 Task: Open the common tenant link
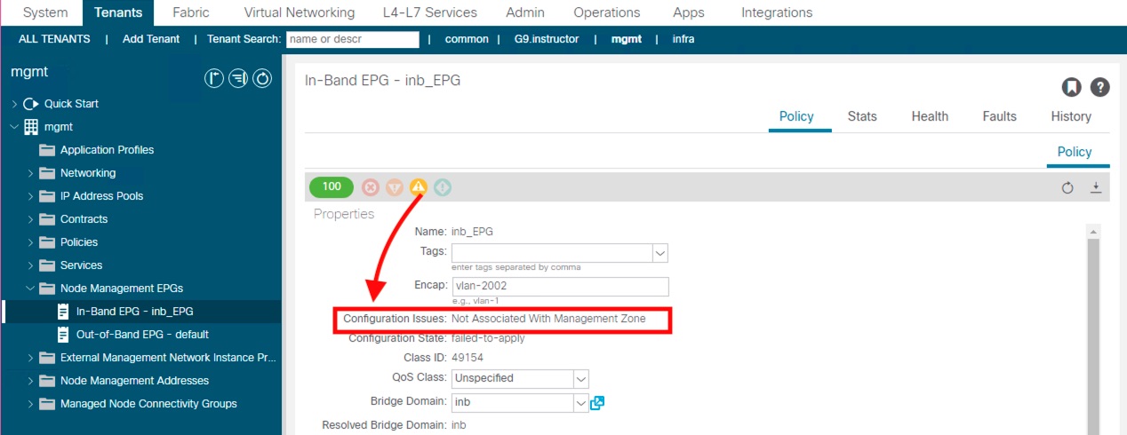(x=467, y=39)
